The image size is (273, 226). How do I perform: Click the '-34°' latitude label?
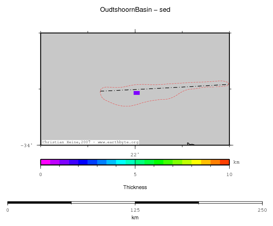pyautogui.click(x=27, y=145)
